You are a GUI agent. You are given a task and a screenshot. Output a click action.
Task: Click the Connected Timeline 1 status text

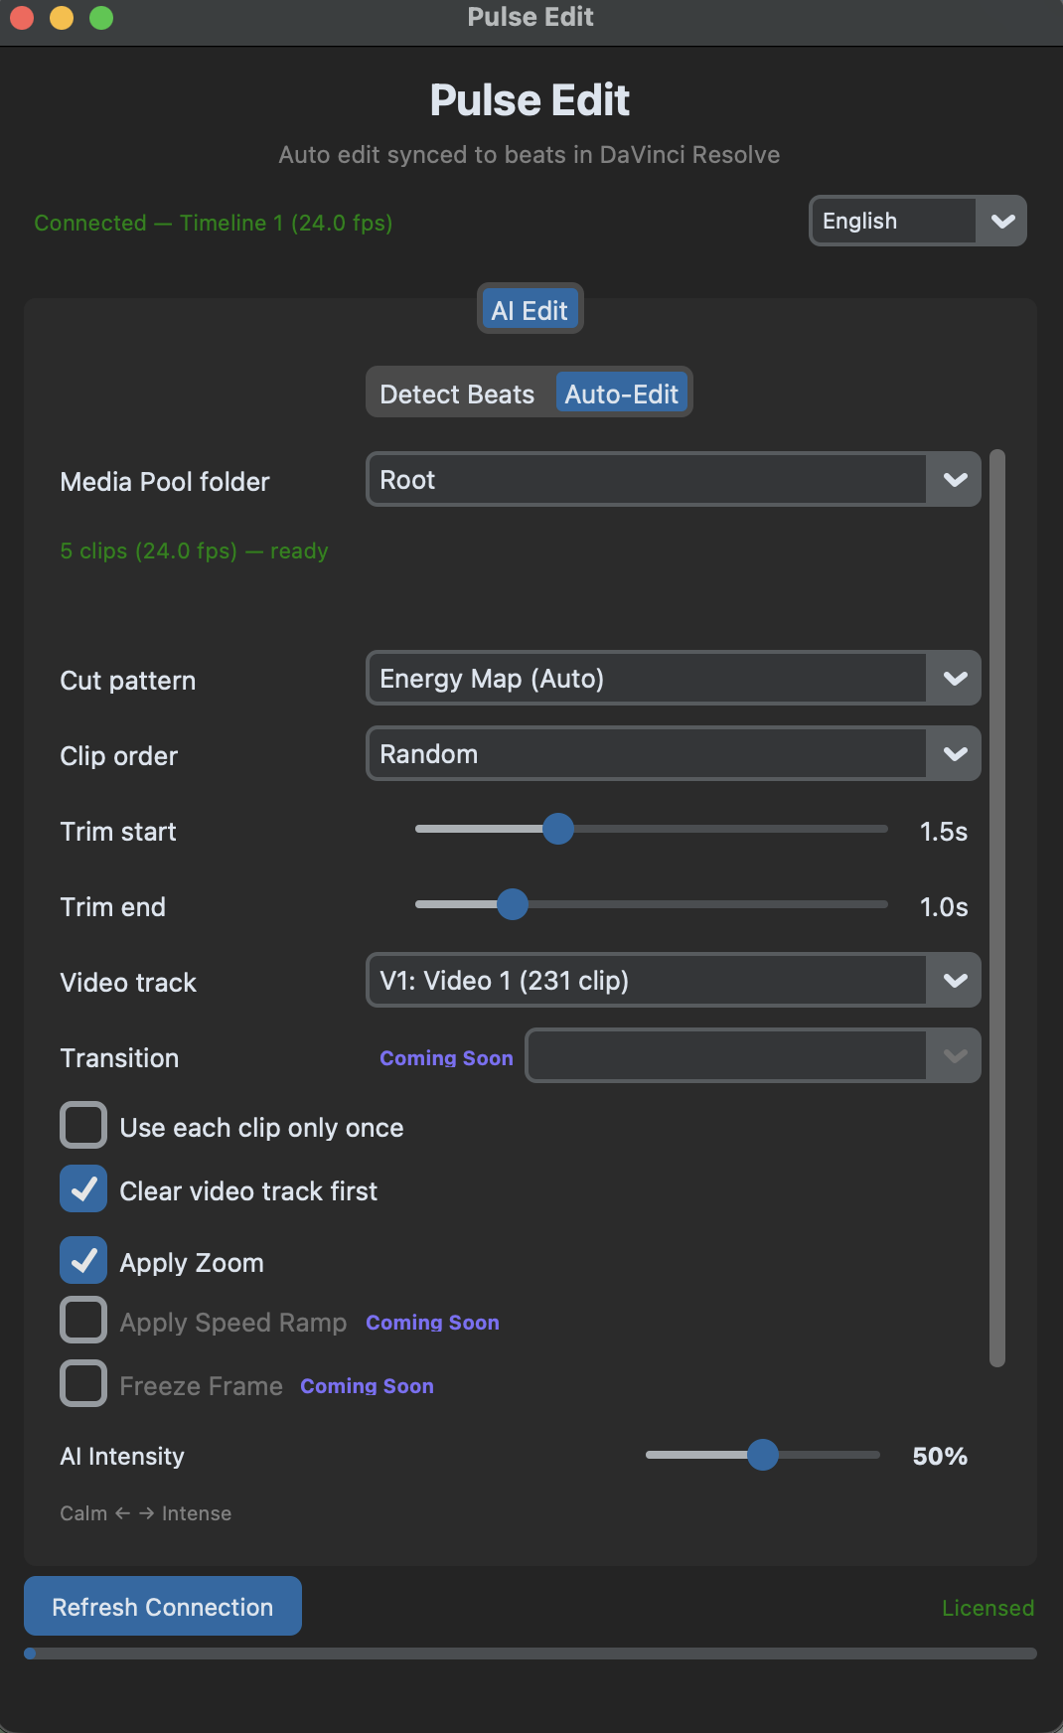(214, 223)
